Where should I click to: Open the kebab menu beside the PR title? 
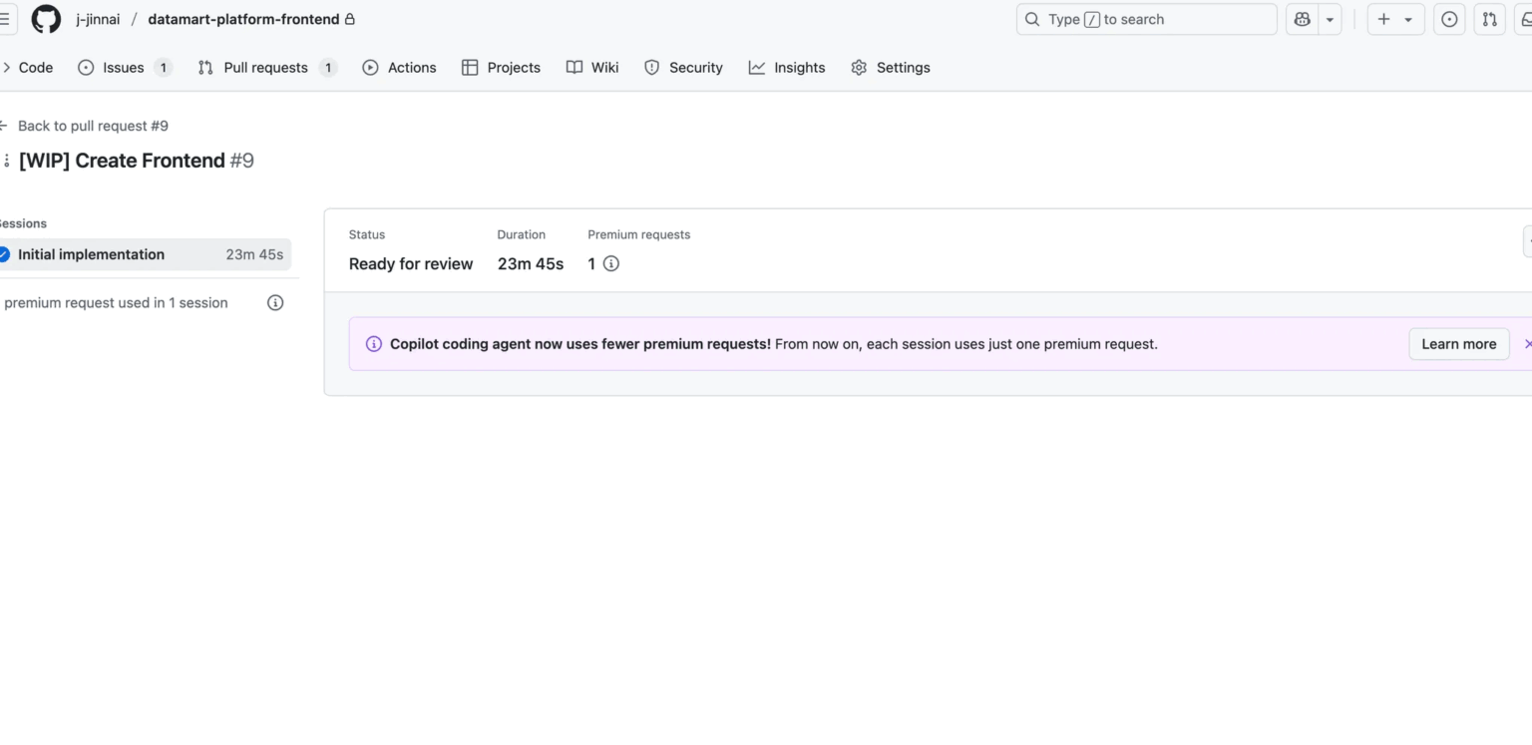click(6, 160)
